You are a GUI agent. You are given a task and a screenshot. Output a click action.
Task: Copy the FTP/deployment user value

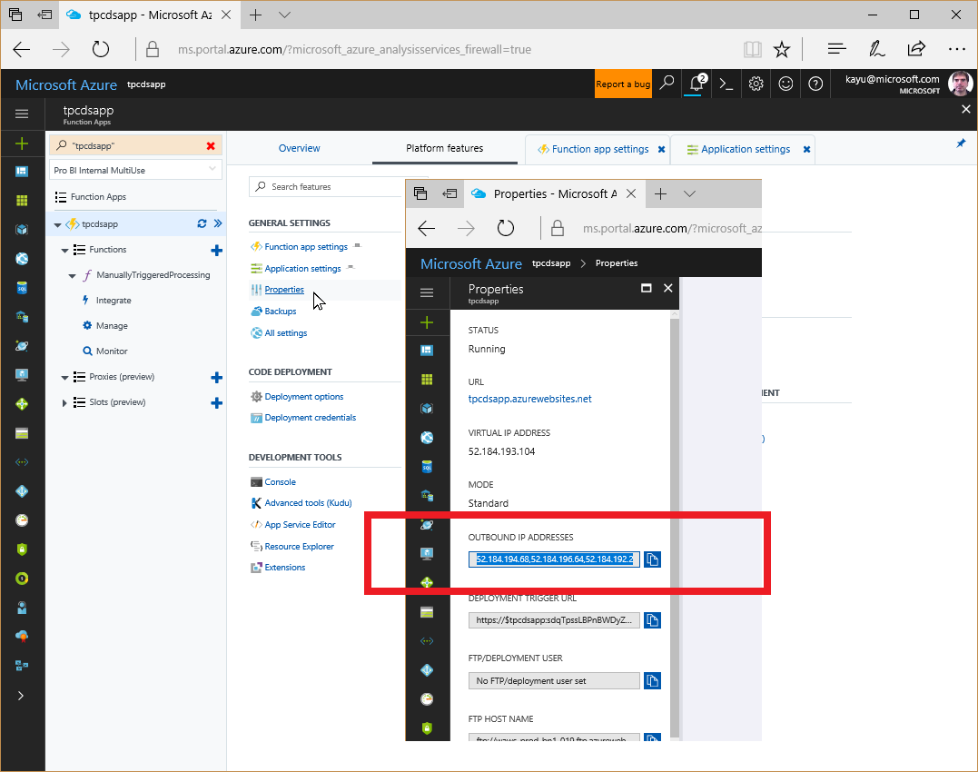(x=652, y=681)
